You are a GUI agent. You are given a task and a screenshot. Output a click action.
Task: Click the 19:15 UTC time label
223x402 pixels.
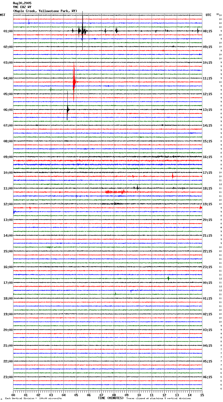coord(208,204)
